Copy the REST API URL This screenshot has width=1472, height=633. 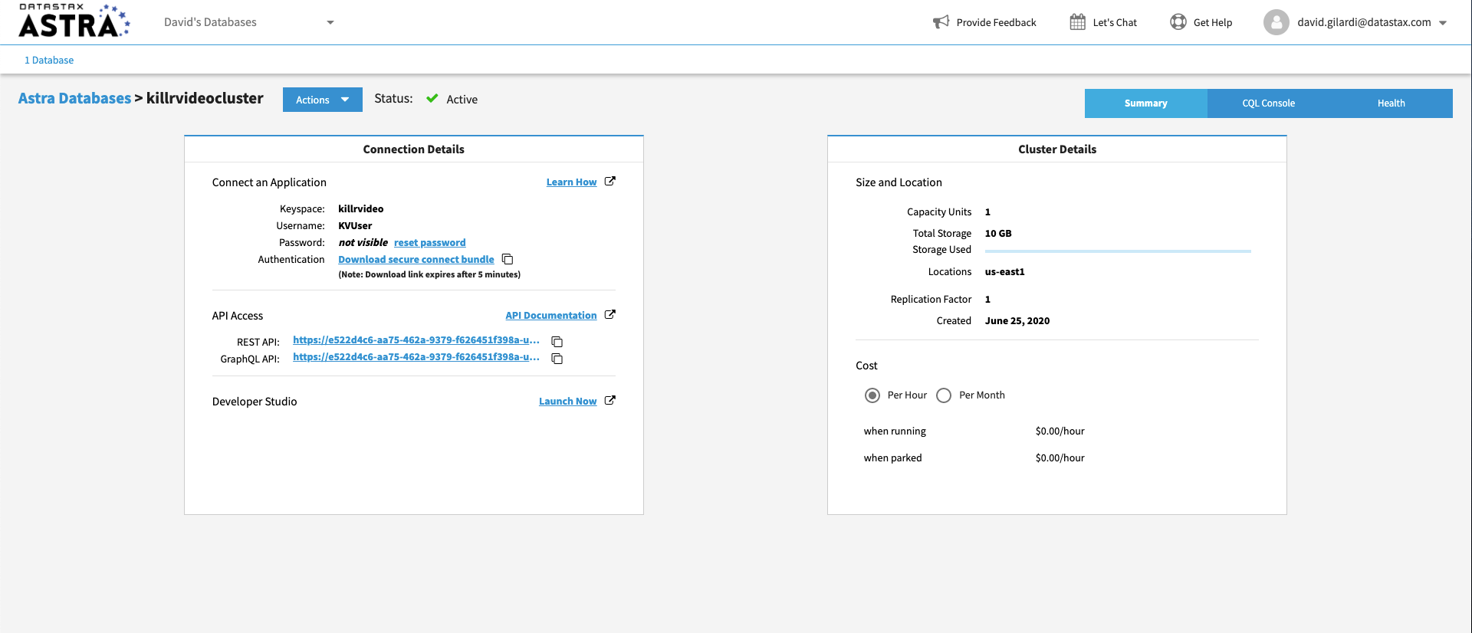point(557,342)
